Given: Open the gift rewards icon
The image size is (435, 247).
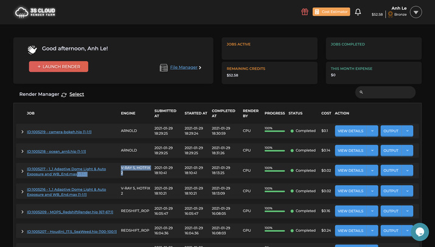Looking at the screenshot, I should (x=305, y=12).
